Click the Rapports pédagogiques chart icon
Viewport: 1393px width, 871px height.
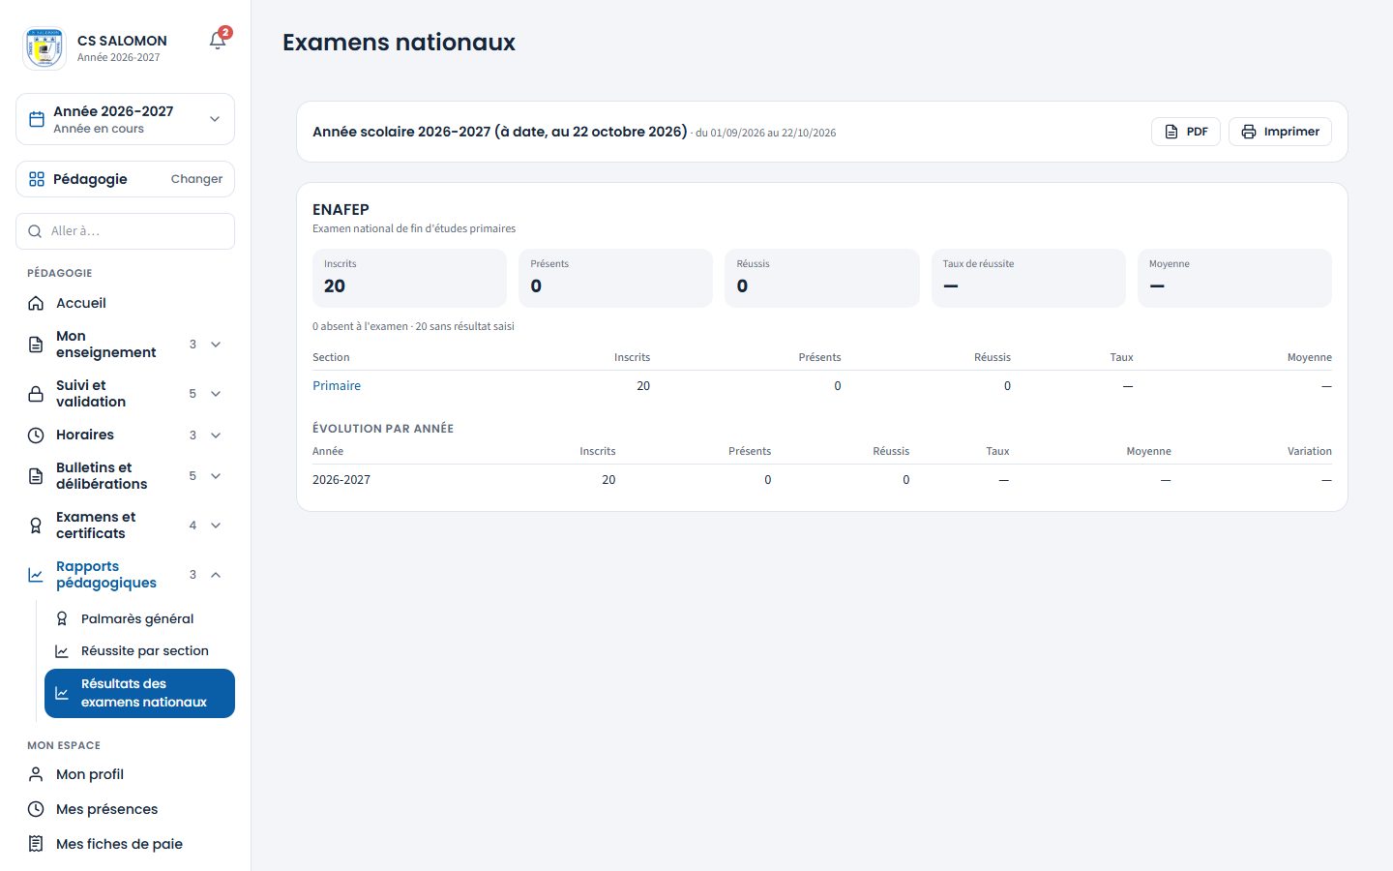(x=36, y=575)
